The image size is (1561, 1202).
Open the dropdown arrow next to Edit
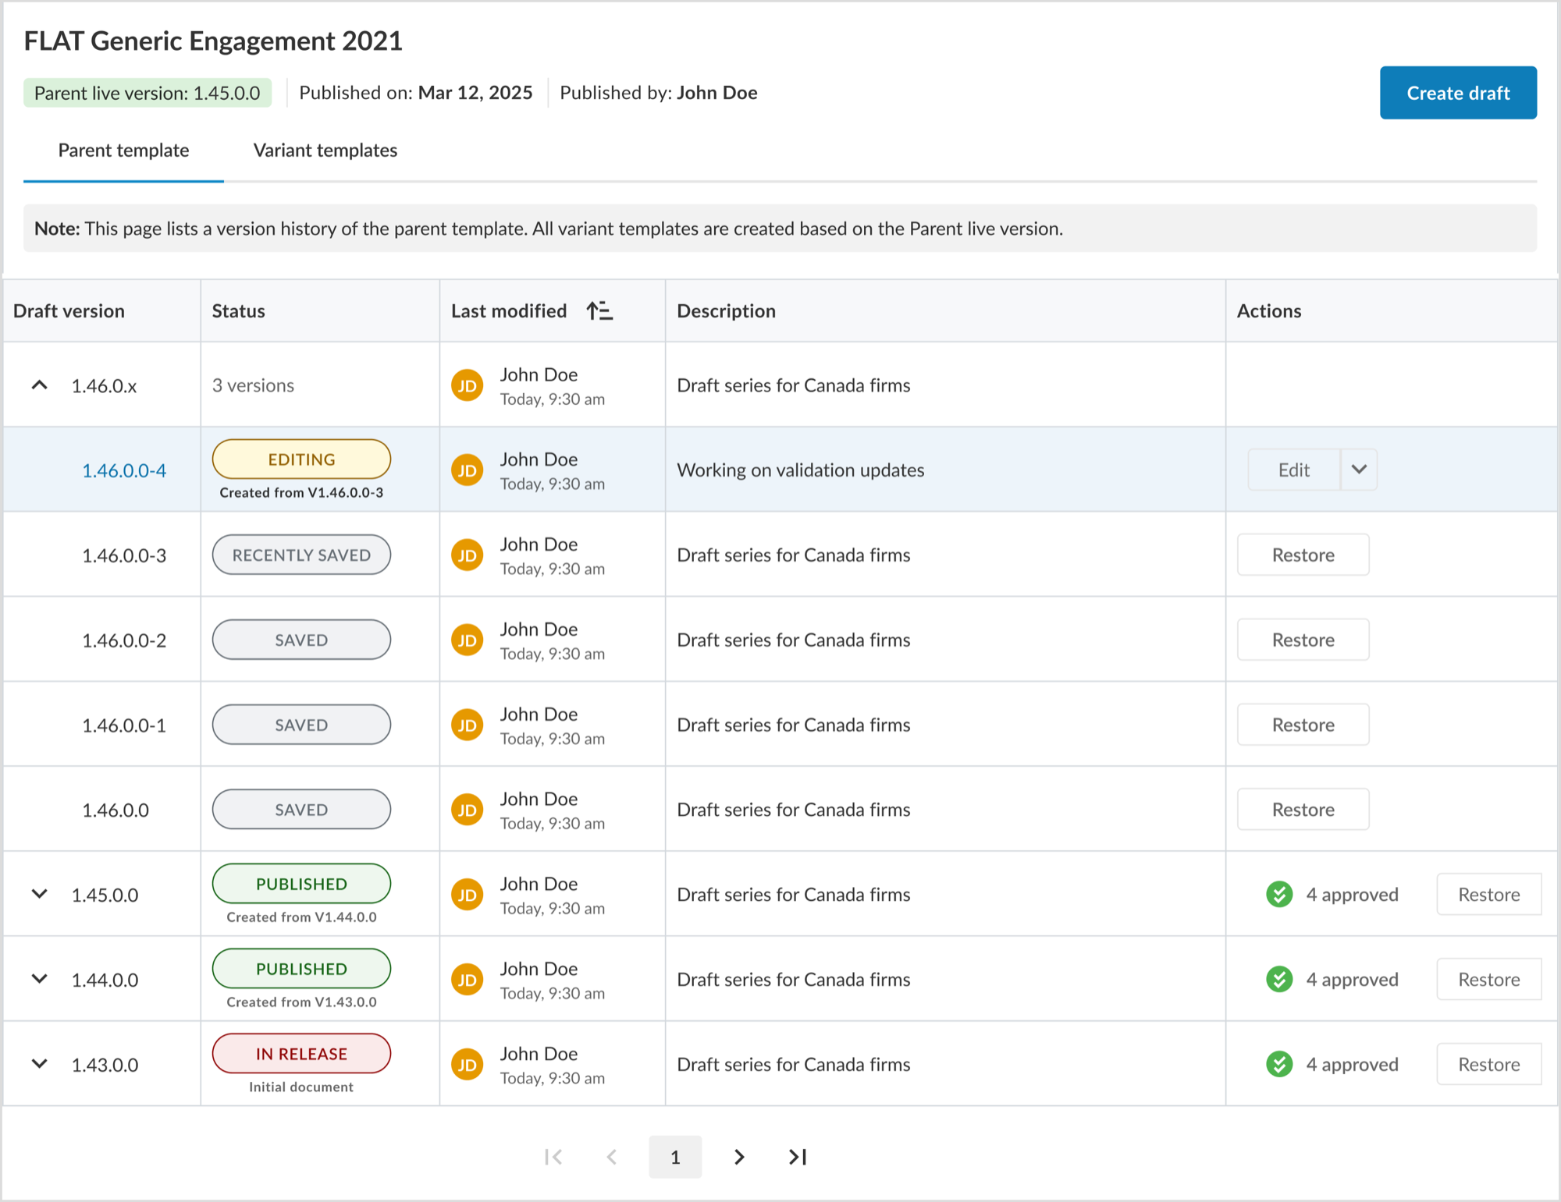pos(1359,470)
